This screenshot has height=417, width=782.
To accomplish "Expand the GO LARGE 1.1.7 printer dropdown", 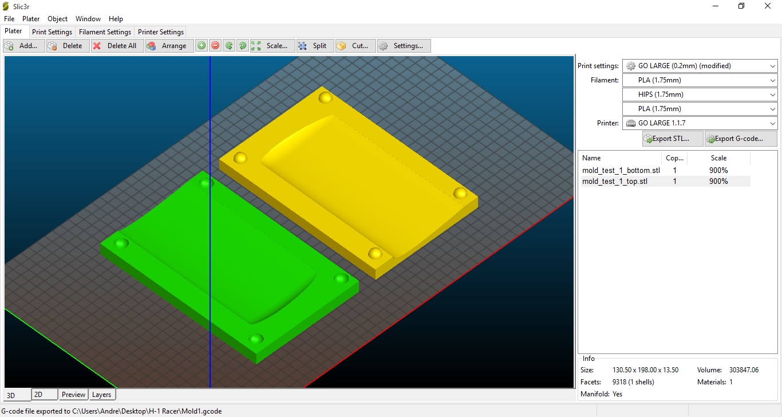I will [x=700, y=123].
